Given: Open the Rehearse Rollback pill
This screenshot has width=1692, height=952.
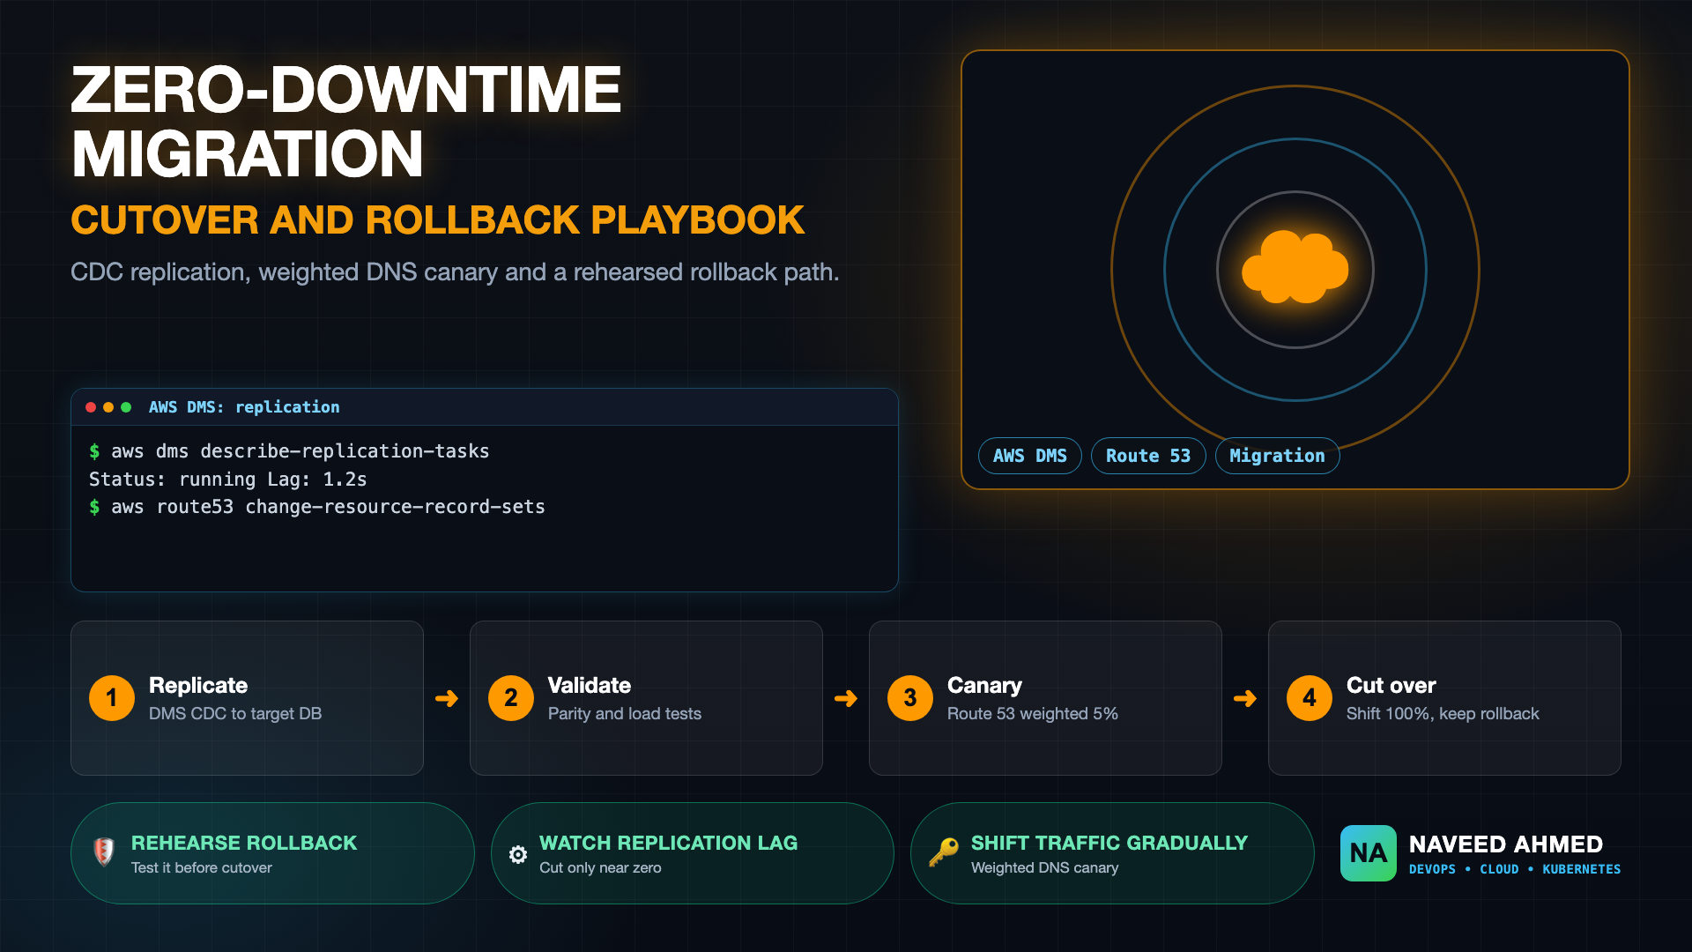Looking at the screenshot, I should (x=272, y=853).
